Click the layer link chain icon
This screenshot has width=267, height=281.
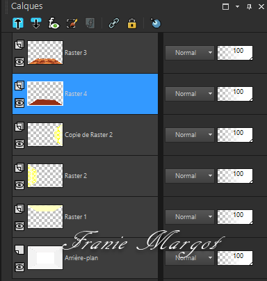[114, 23]
